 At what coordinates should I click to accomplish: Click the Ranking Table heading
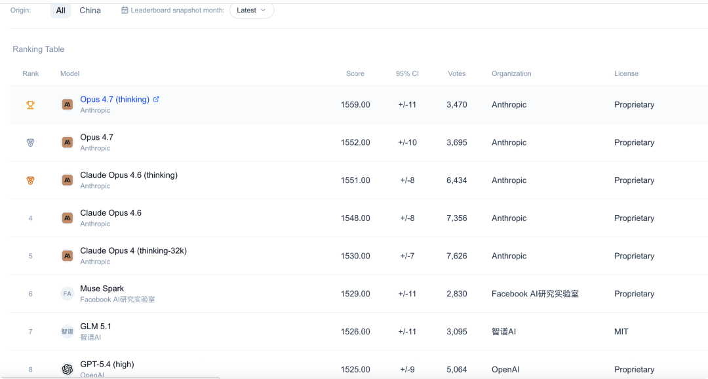point(39,49)
